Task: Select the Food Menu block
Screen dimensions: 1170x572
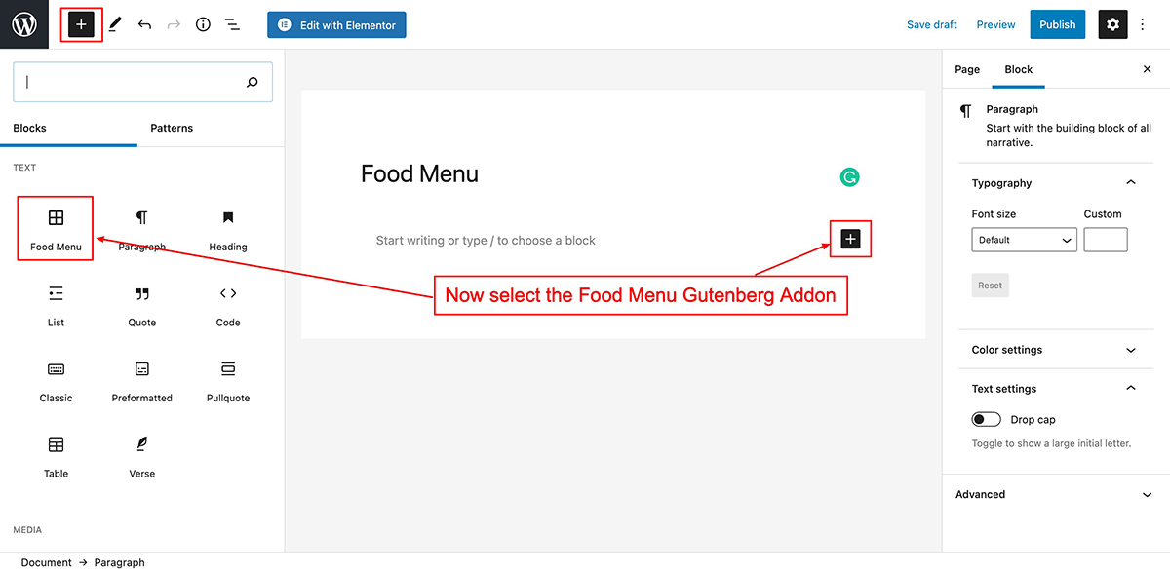Action: coord(56,229)
